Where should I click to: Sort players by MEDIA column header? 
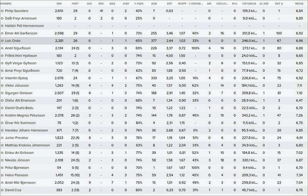coord(299,3)
